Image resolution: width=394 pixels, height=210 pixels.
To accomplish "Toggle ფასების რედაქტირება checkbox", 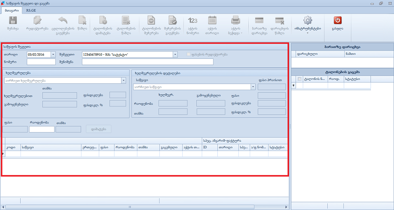I will pos(189,54).
